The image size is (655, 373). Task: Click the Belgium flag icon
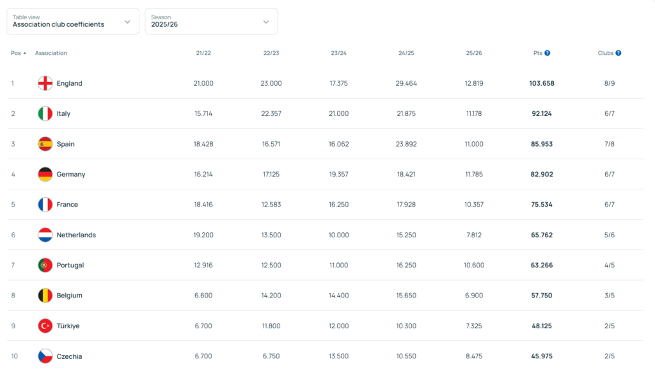(x=45, y=296)
